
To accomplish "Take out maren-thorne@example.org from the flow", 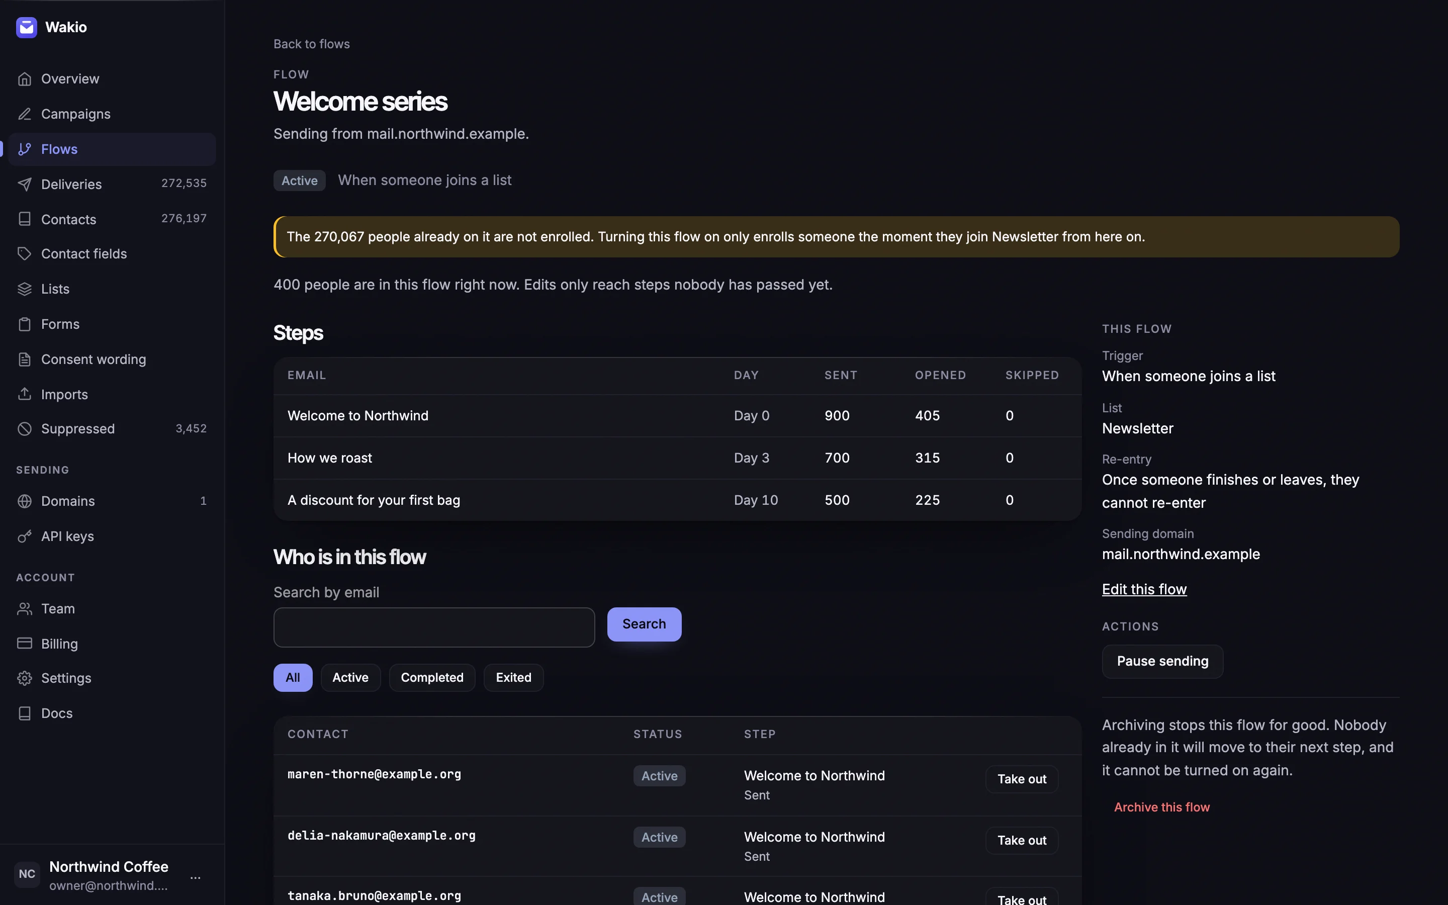I will 1021,779.
